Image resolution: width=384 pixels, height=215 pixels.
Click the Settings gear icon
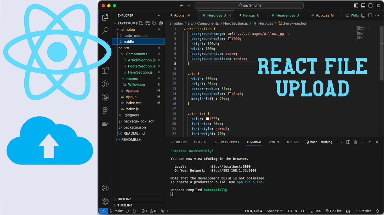coord(105,201)
